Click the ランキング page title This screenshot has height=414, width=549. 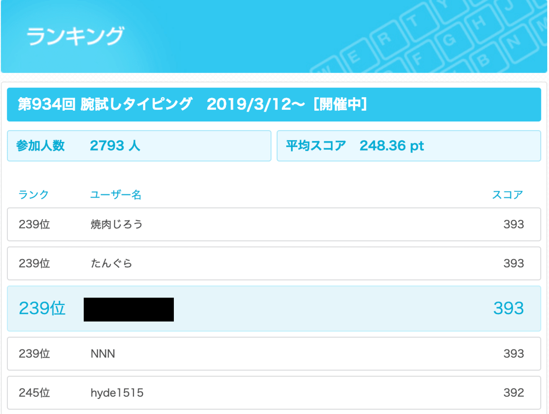pyautogui.click(x=75, y=37)
